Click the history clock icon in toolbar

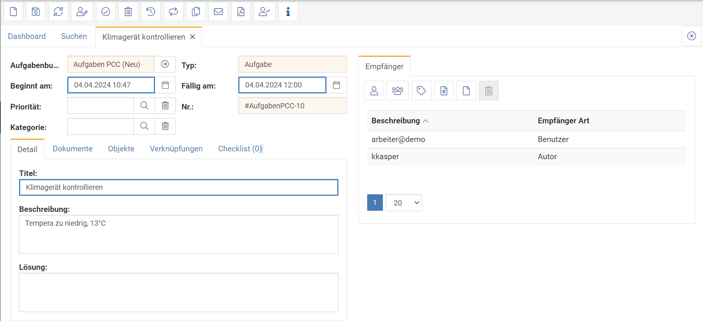coord(151,12)
